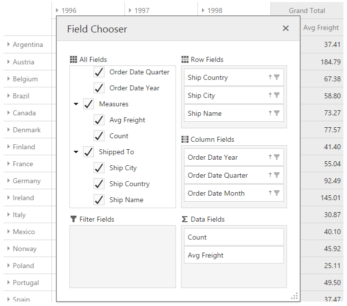Click the filter icon on Order Date Month
Image resolution: width=347 pixels, height=306 pixels.
[276, 193]
